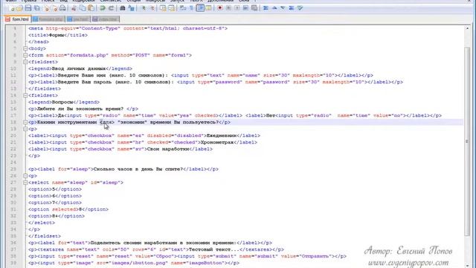Click the Save All toolbar icon
476x268 pixels.
[37, 8]
